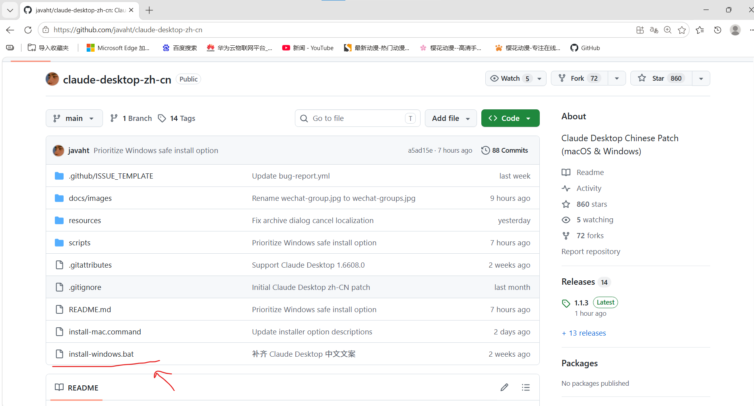
Task: Open the 1 Branch link
Action: coord(131,118)
